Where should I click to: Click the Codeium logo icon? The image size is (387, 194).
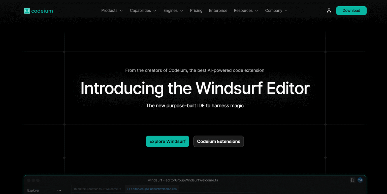tap(27, 11)
